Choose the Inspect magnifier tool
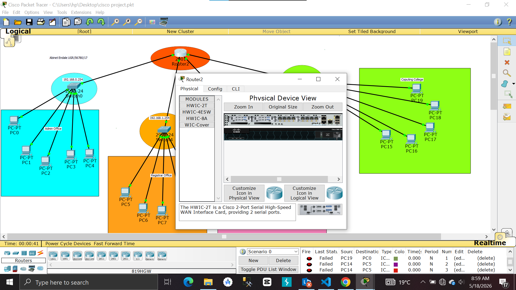The image size is (516, 290). [x=507, y=73]
